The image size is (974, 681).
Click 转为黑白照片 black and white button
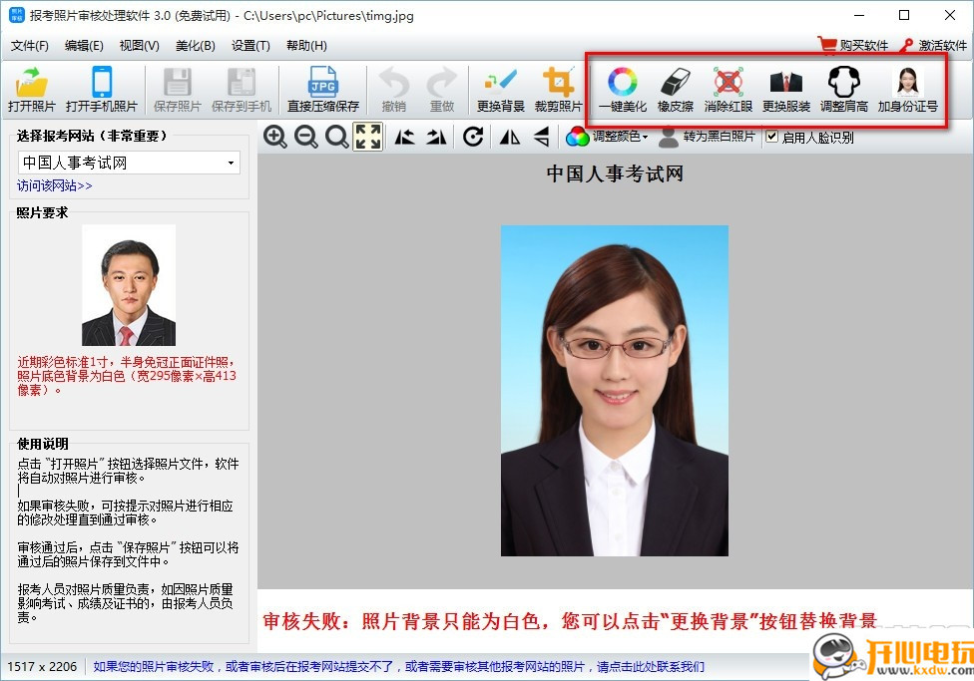coord(707,137)
